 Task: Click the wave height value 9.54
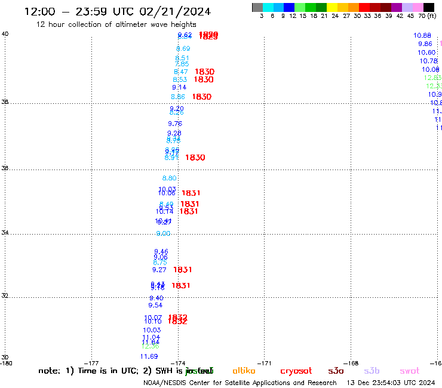[x=155, y=305]
